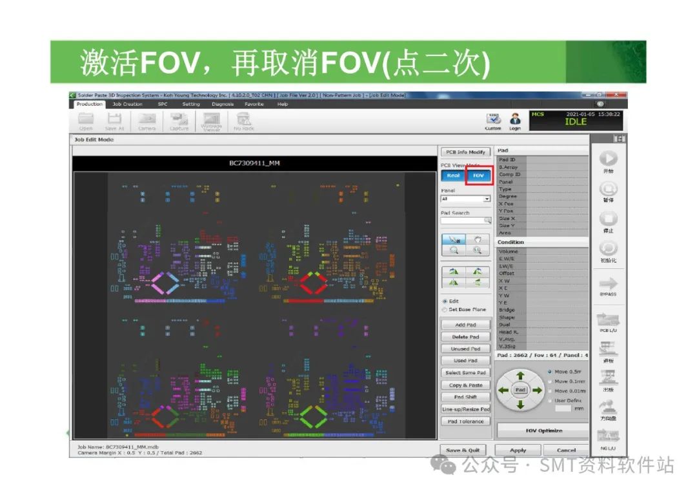The height and width of the screenshot is (493, 697).
Task: Move pad up with the green arrow
Action: point(520,376)
